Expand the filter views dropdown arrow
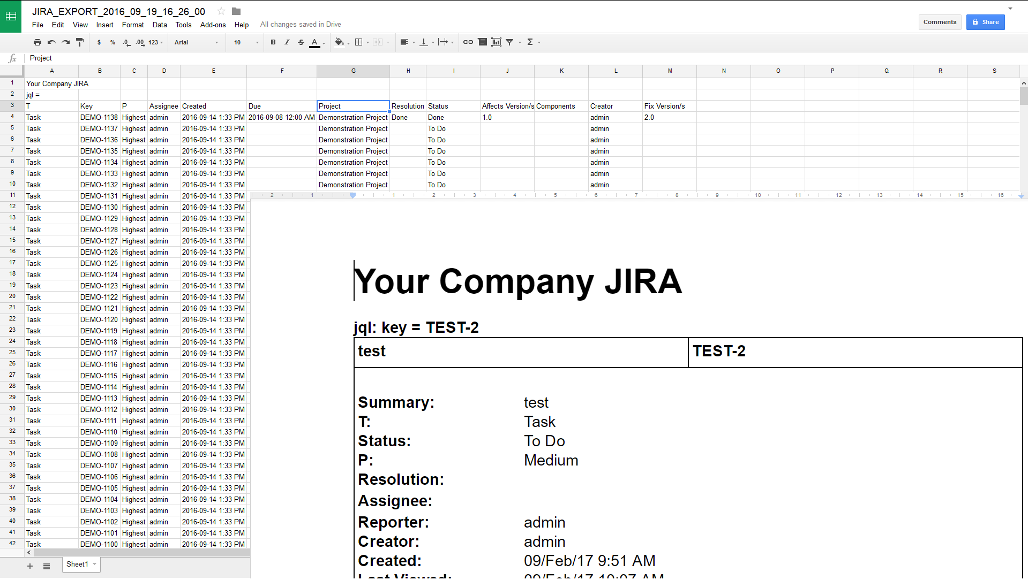 520,43
